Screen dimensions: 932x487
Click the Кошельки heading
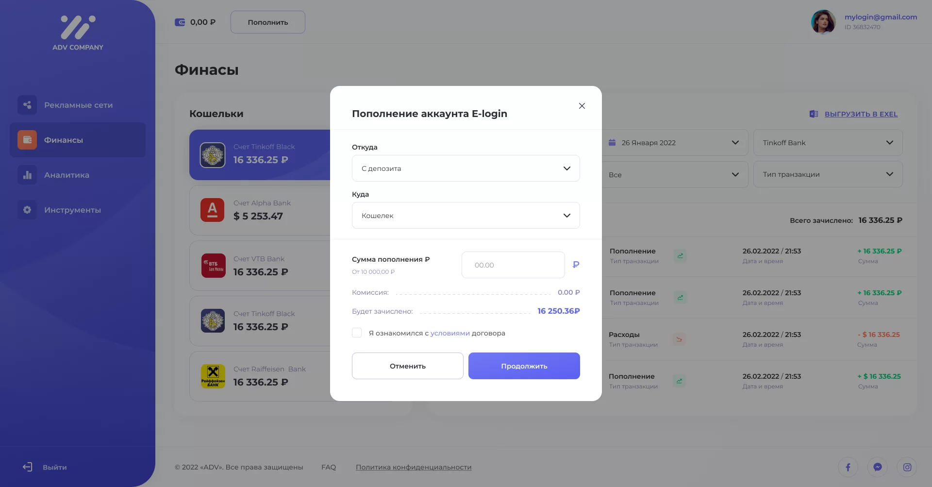(x=216, y=114)
